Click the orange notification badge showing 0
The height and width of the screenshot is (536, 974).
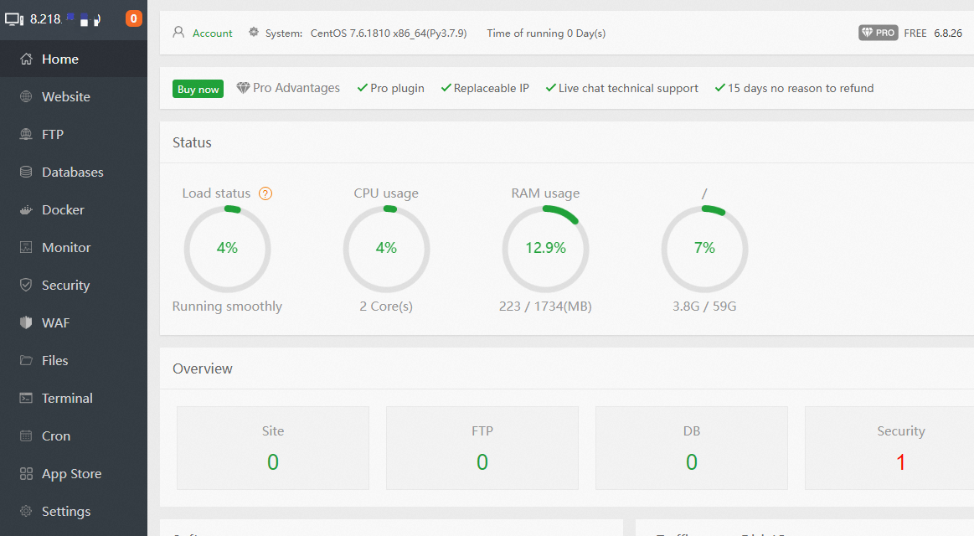pos(133,18)
